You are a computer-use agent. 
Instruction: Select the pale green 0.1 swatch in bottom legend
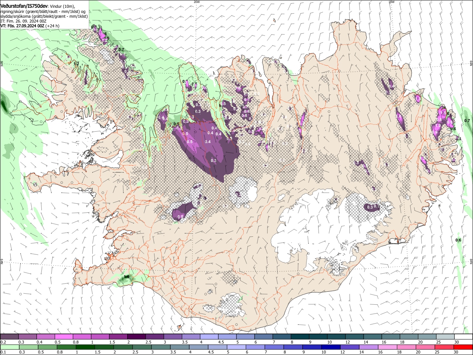tap(9, 347)
